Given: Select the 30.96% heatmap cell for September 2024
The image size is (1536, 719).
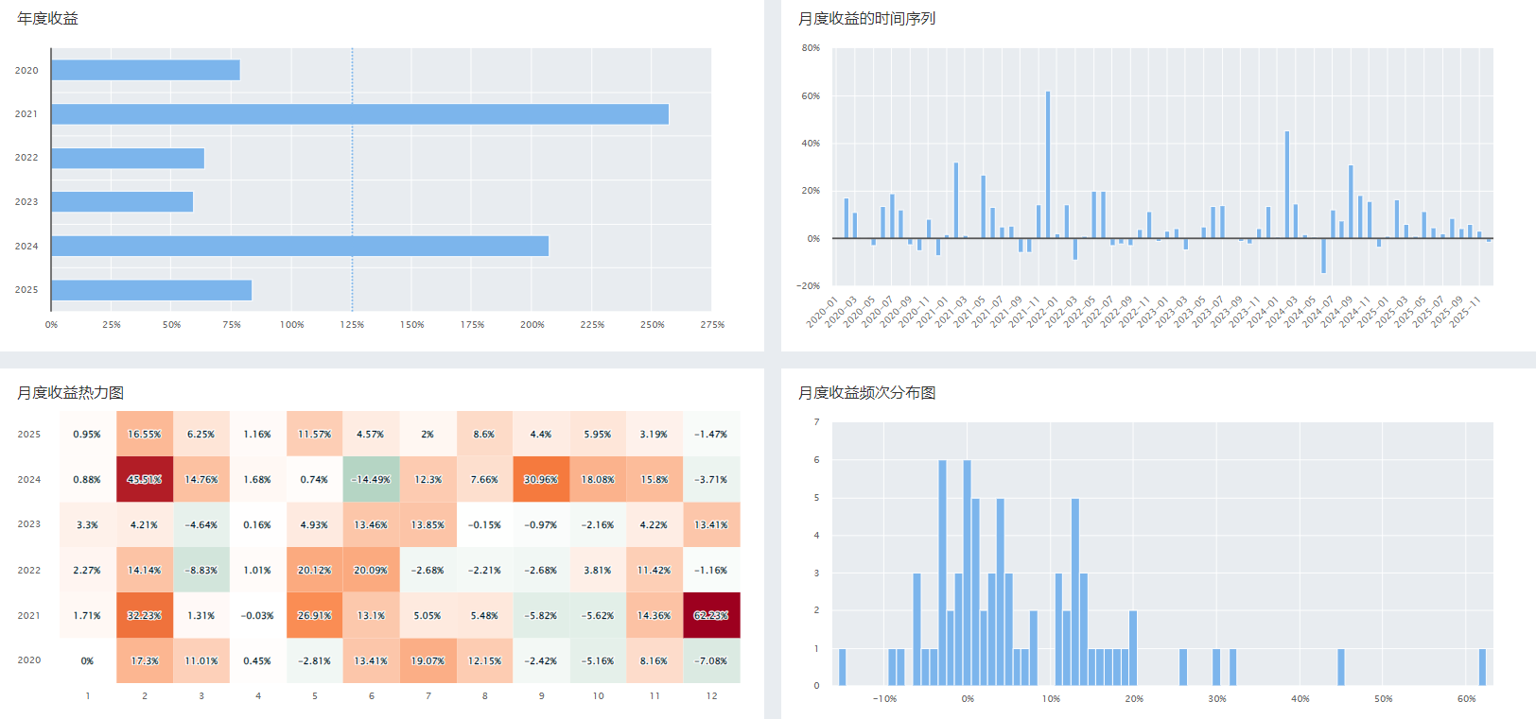Looking at the screenshot, I should (x=541, y=479).
